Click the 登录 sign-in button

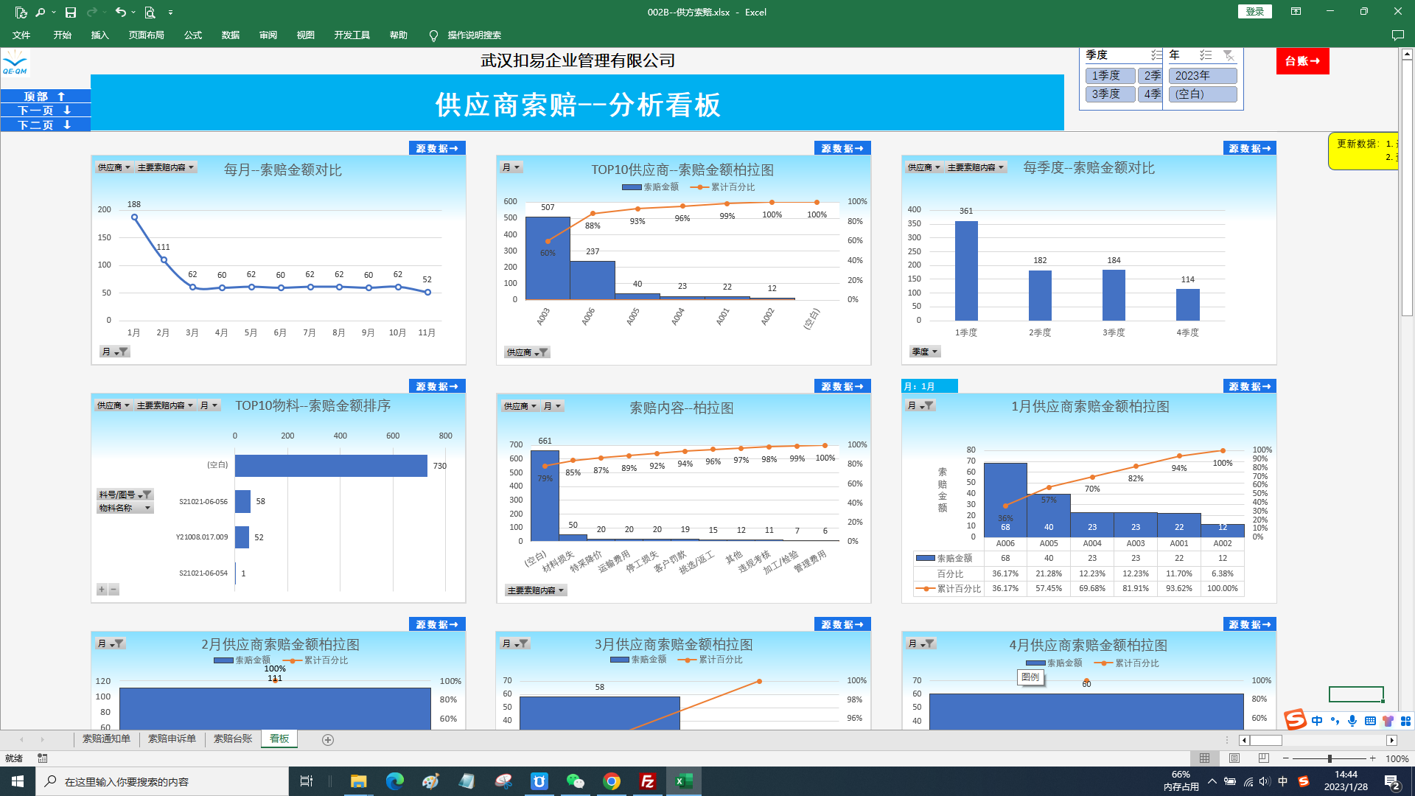[x=1254, y=12]
